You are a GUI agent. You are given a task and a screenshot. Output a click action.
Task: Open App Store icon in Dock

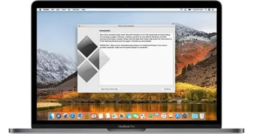tap(178, 116)
